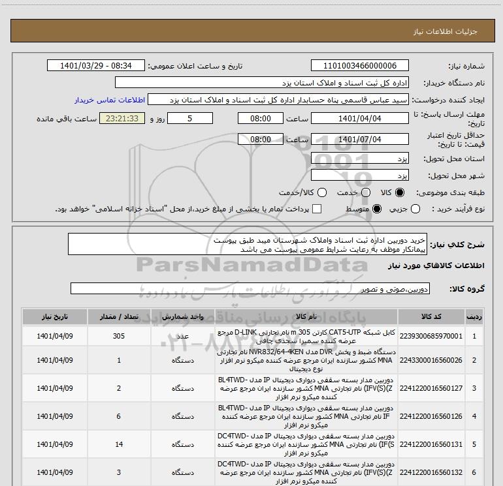503x486 pixels.
Task: Click the response deadline hour field 08:00
Action: 261,119
